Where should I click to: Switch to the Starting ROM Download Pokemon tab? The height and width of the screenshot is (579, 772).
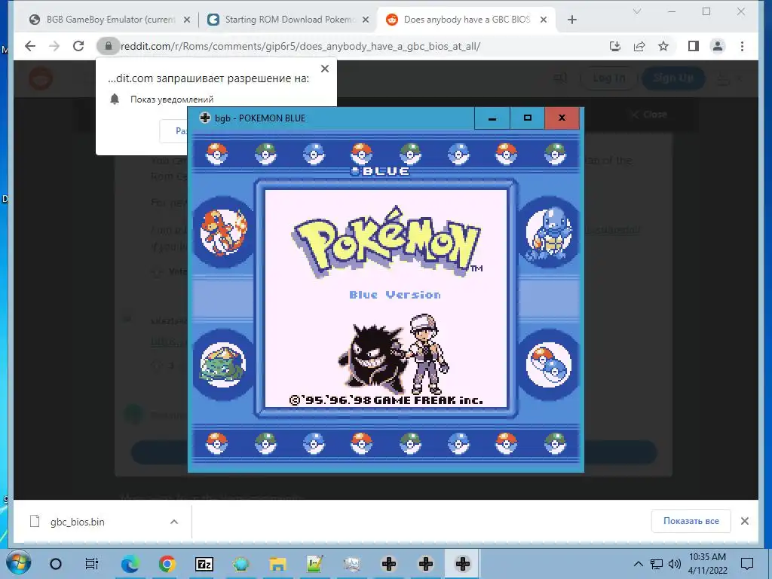(x=289, y=20)
